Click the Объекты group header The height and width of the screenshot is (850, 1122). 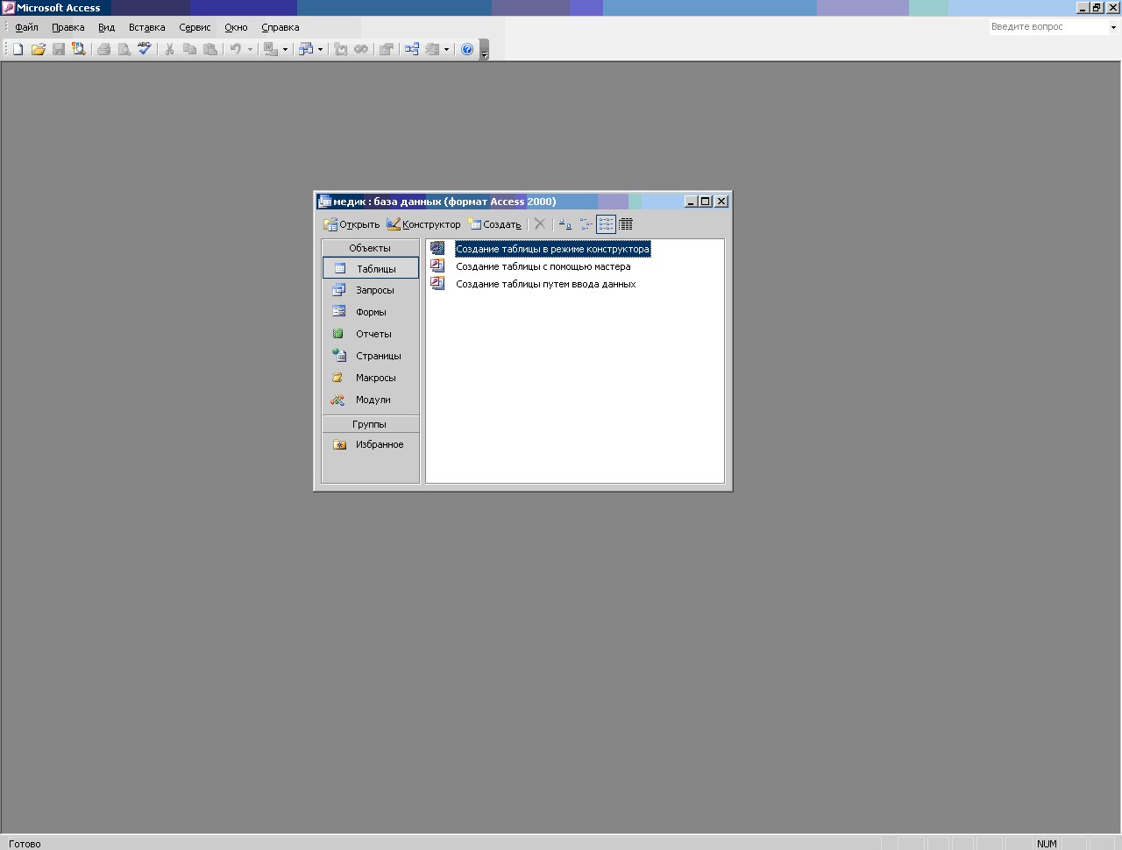tap(370, 248)
